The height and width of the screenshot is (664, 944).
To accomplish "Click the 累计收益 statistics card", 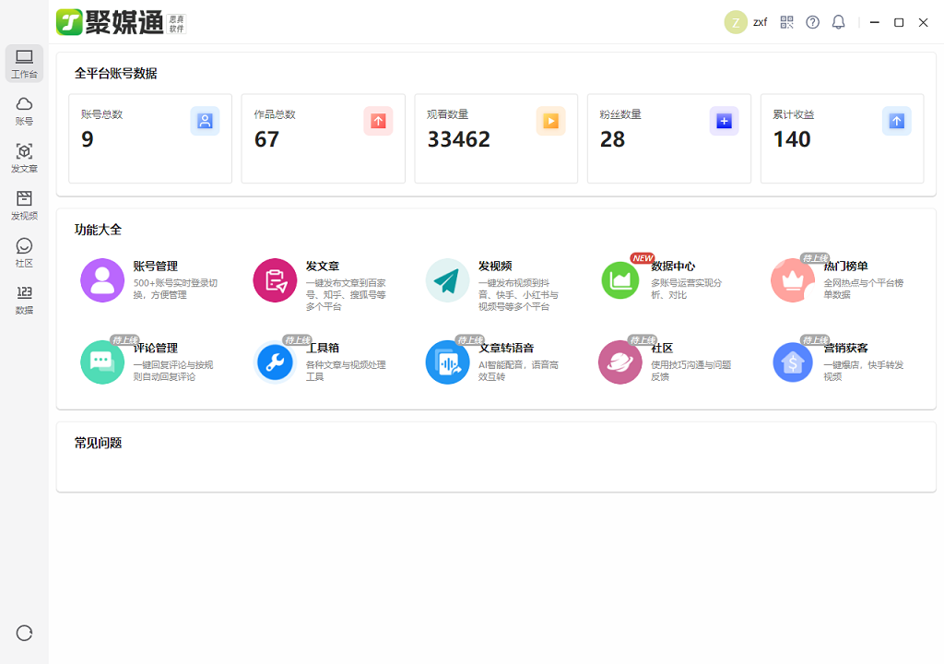I will [842, 138].
